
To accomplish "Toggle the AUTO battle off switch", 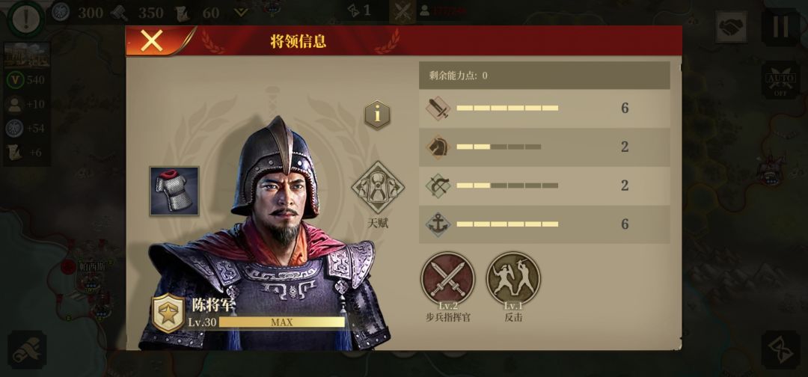I will coord(780,80).
